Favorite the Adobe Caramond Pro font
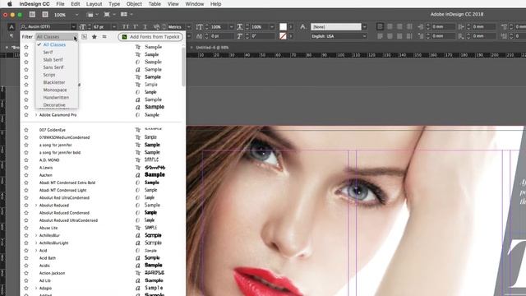This screenshot has width=526, height=296. click(26, 115)
